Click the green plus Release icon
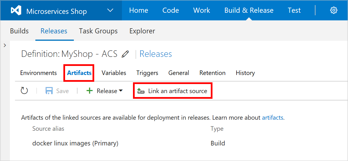Image resolution: width=348 pixels, height=161 pixels. (89, 91)
